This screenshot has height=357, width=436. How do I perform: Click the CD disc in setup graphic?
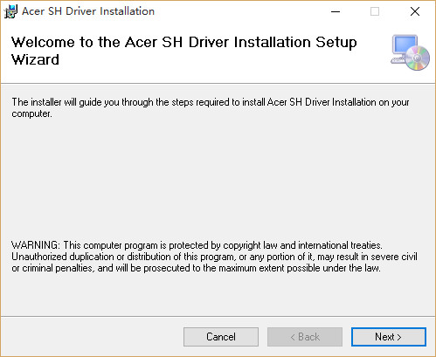(418, 58)
